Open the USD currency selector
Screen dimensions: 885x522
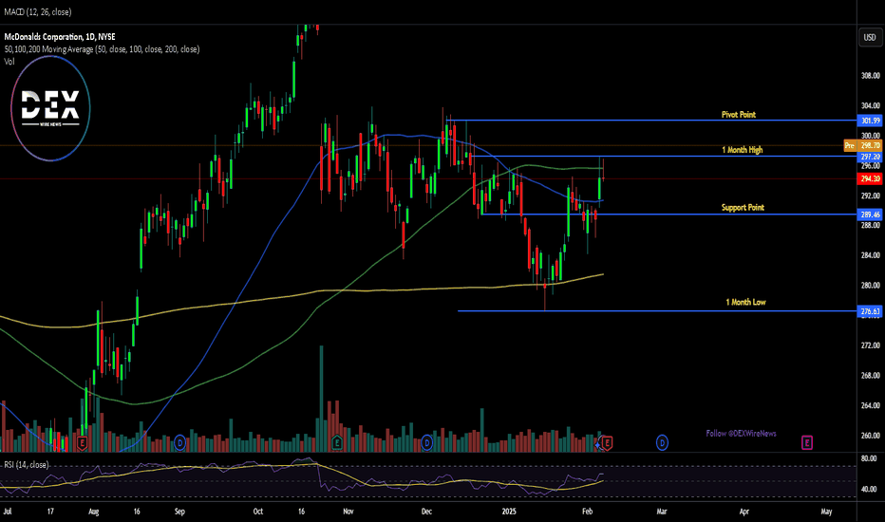[x=870, y=37]
